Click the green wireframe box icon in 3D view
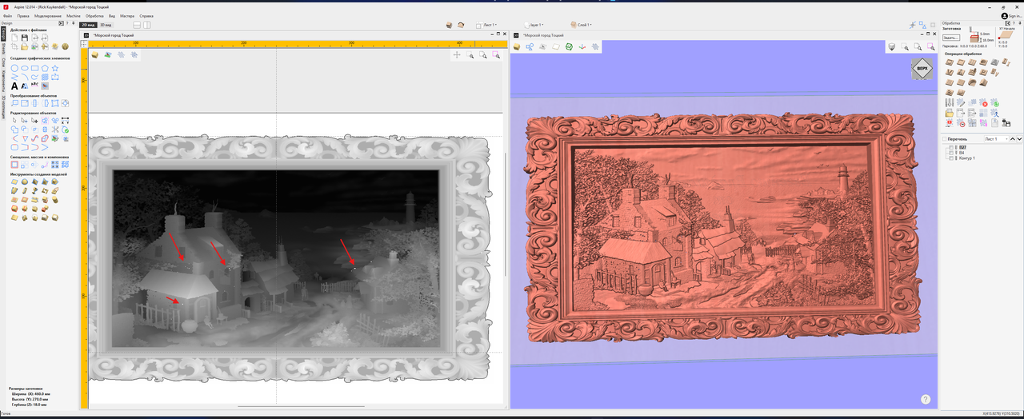 [569, 46]
